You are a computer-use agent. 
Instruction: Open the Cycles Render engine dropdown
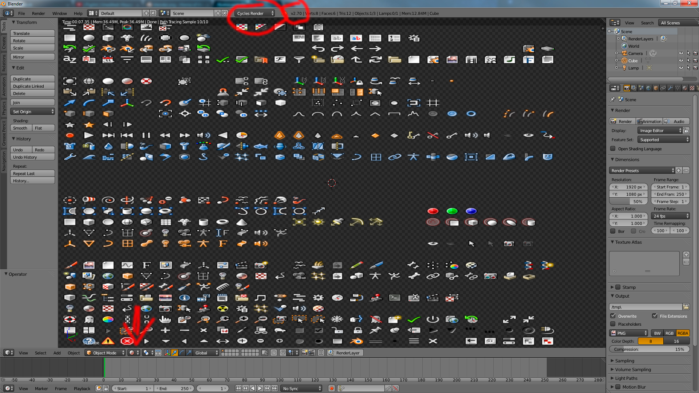pyautogui.click(x=255, y=13)
